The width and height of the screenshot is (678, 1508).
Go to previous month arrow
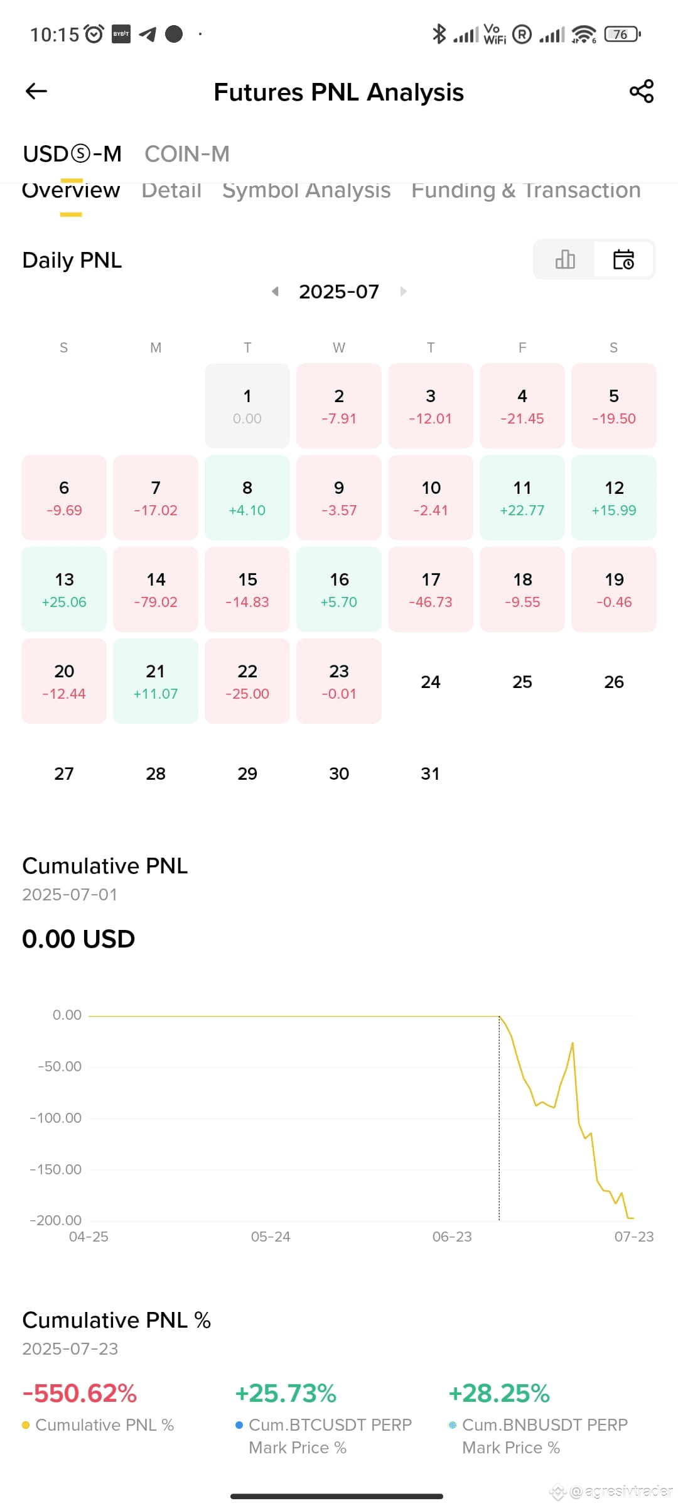(275, 292)
